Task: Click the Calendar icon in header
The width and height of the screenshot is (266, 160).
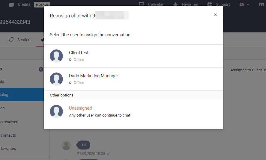Action: (x=142, y=4)
